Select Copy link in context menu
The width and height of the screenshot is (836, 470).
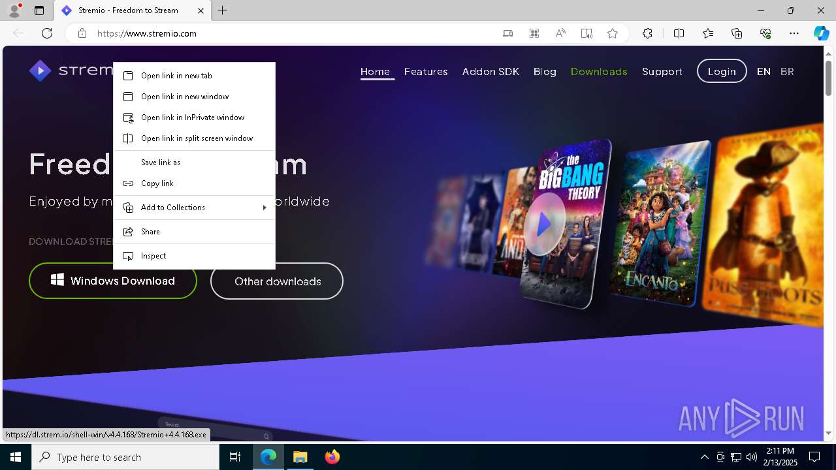coord(194,183)
